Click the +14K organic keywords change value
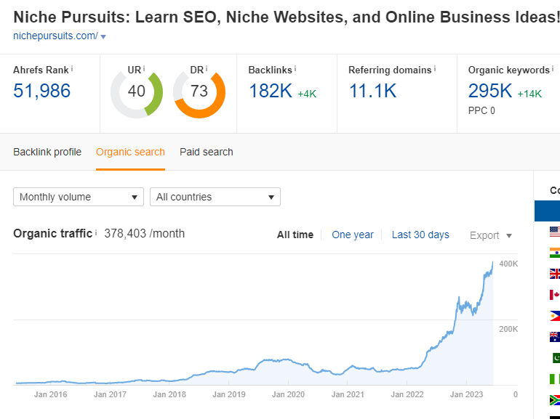 pyautogui.click(x=529, y=94)
